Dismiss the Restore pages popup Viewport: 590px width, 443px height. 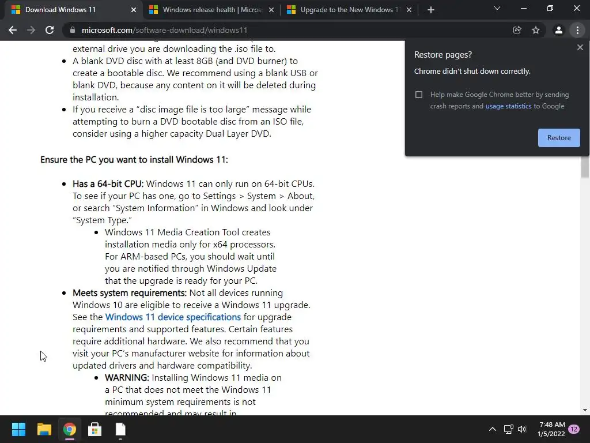pos(580,47)
